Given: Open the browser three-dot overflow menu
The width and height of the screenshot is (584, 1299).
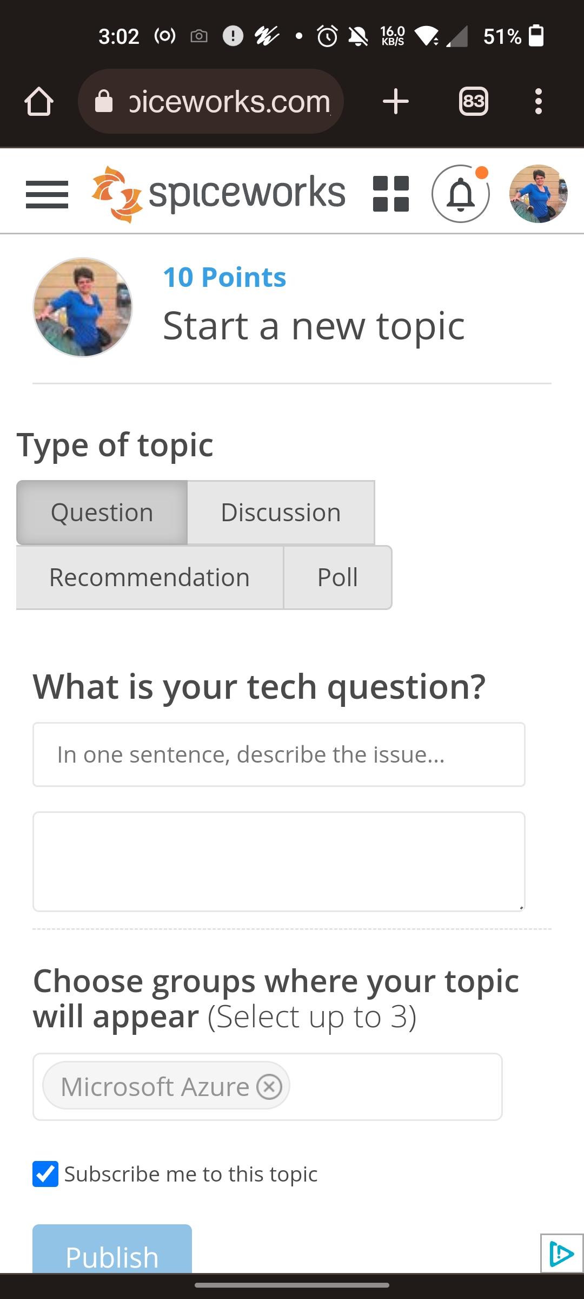Looking at the screenshot, I should click(538, 101).
